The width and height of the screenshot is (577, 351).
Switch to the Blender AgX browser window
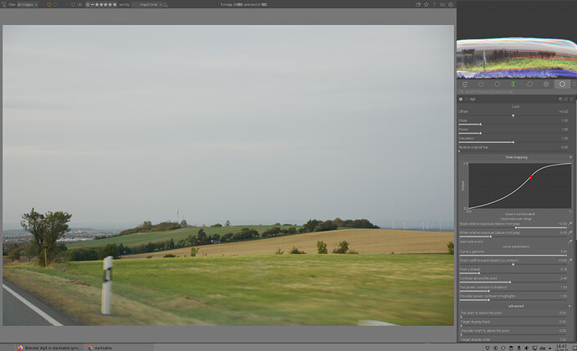(48, 347)
